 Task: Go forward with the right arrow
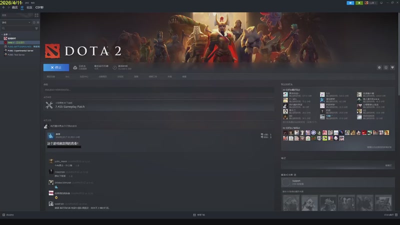tap(8, 7)
